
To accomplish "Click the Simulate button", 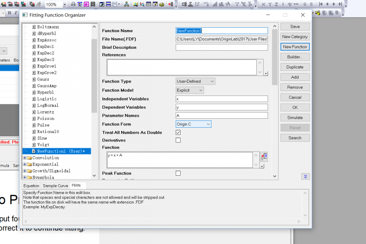I will [295, 118].
